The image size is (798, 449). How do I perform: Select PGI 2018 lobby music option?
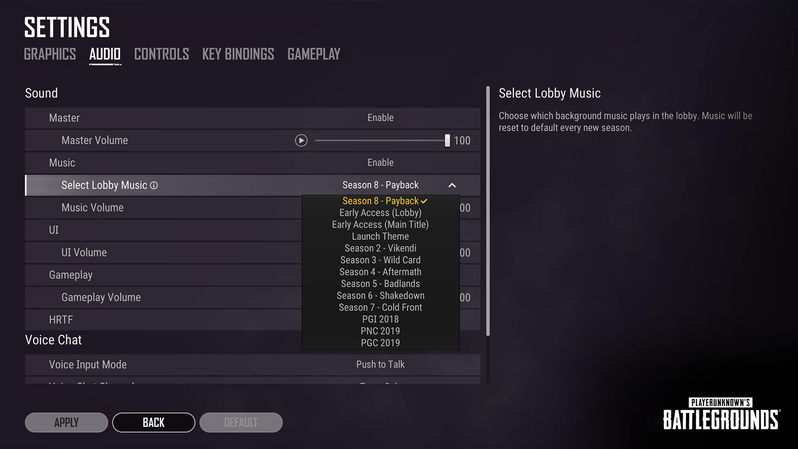(380, 318)
